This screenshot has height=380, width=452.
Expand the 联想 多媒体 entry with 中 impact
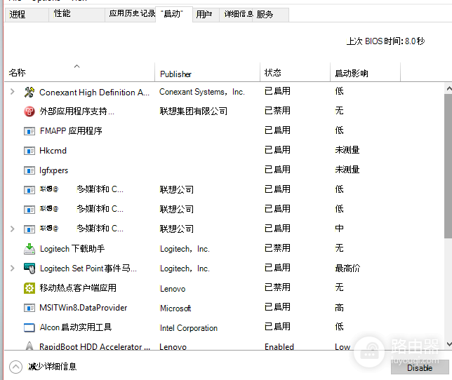[x=13, y=229]
